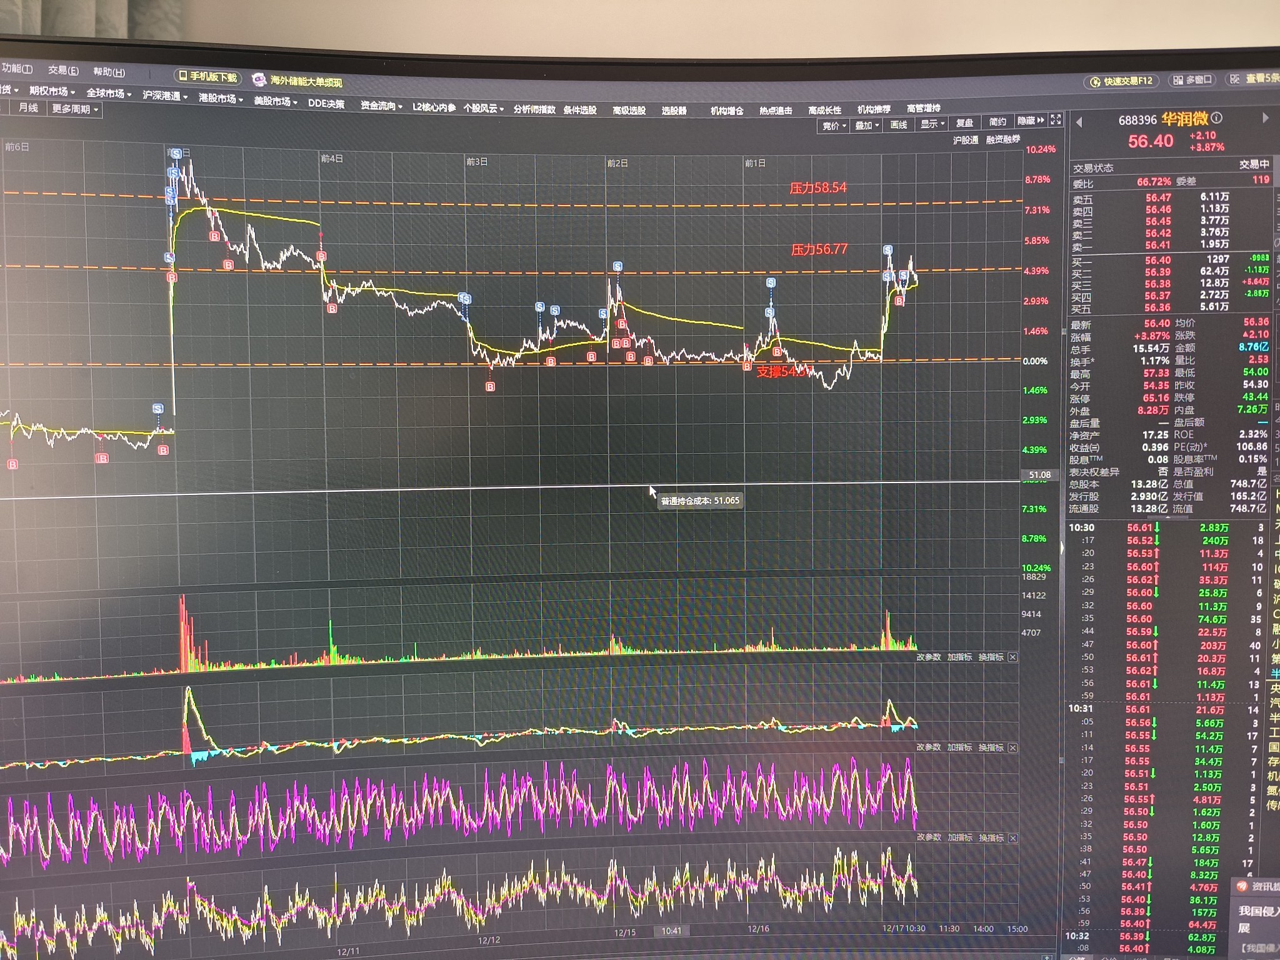The image size is (1280, 960).
Task: Open the 叠加 overlay dropdown
Action: pos(867,126)
